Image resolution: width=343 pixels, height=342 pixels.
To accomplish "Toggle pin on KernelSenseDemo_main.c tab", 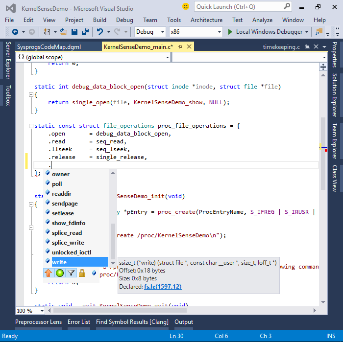I will coord(180,46).
